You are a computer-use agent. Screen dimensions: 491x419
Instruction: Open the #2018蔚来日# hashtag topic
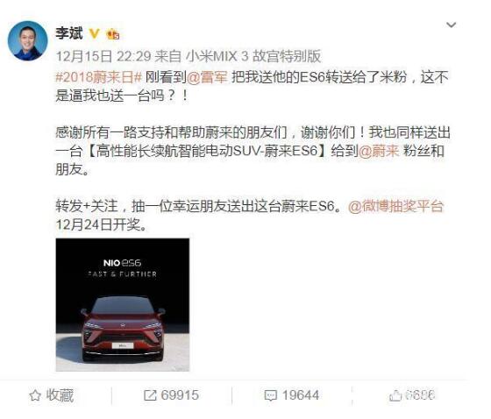[x=99, y=77]
